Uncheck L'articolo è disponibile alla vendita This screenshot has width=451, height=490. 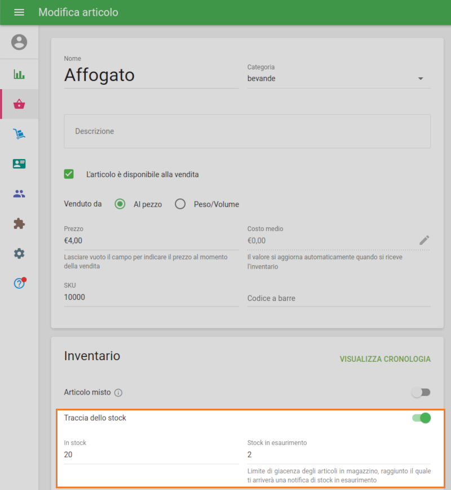(68, 174)
